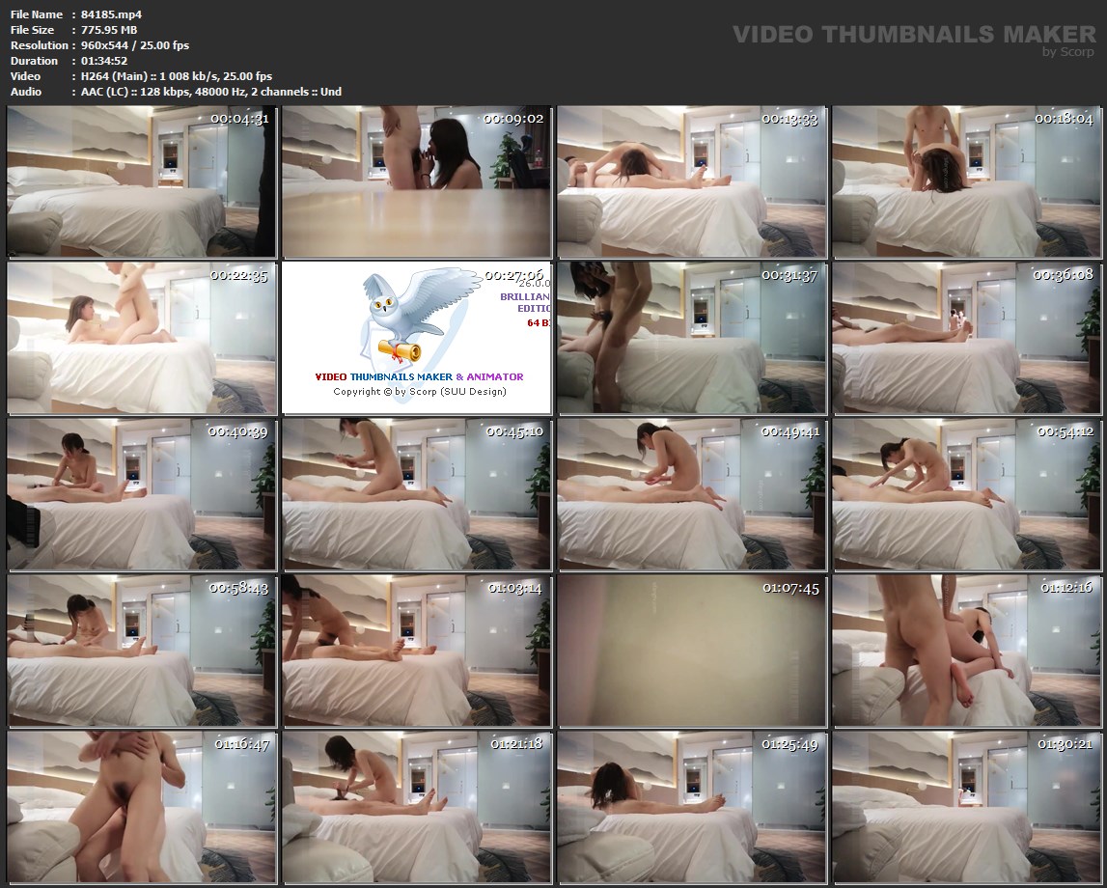1107x888 pixels.
Task: Click the Duration label in header
Action: click(34, 61)
